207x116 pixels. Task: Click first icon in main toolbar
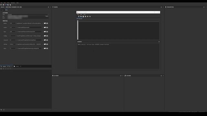1,5
